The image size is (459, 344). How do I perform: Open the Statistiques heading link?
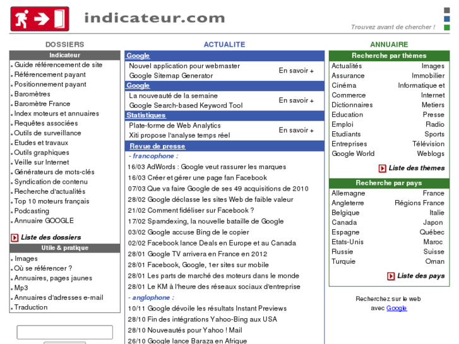click(146, 116)
